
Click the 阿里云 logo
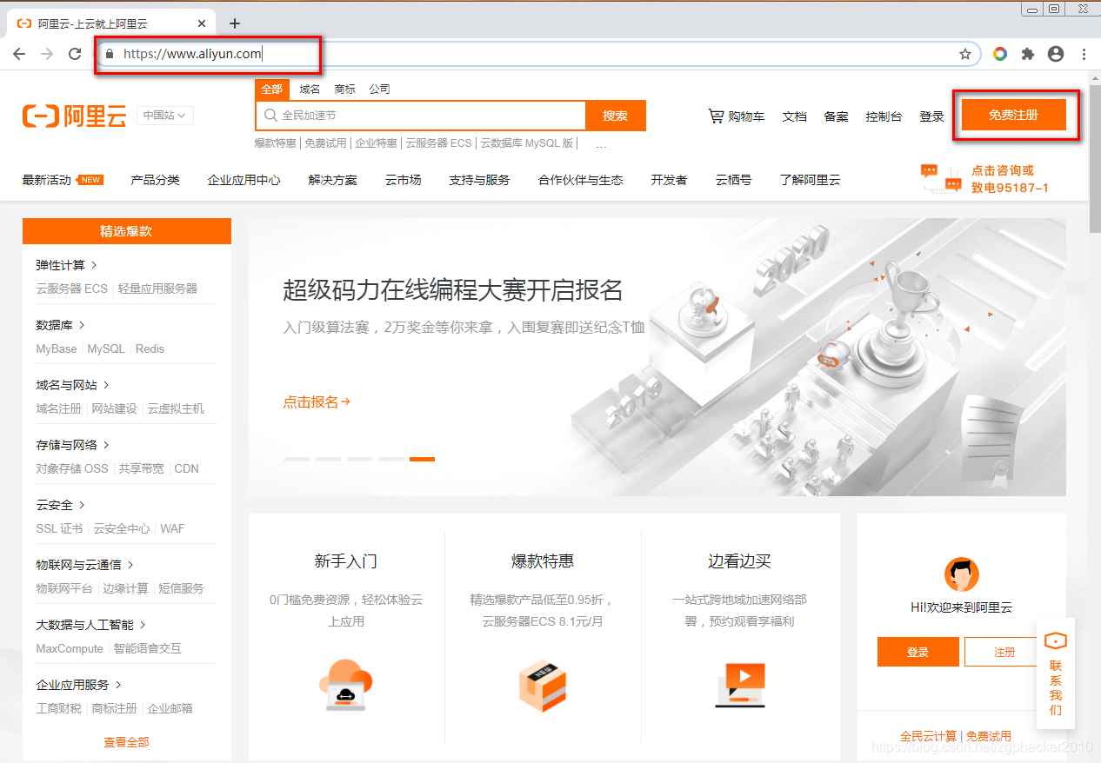[75, 116]
